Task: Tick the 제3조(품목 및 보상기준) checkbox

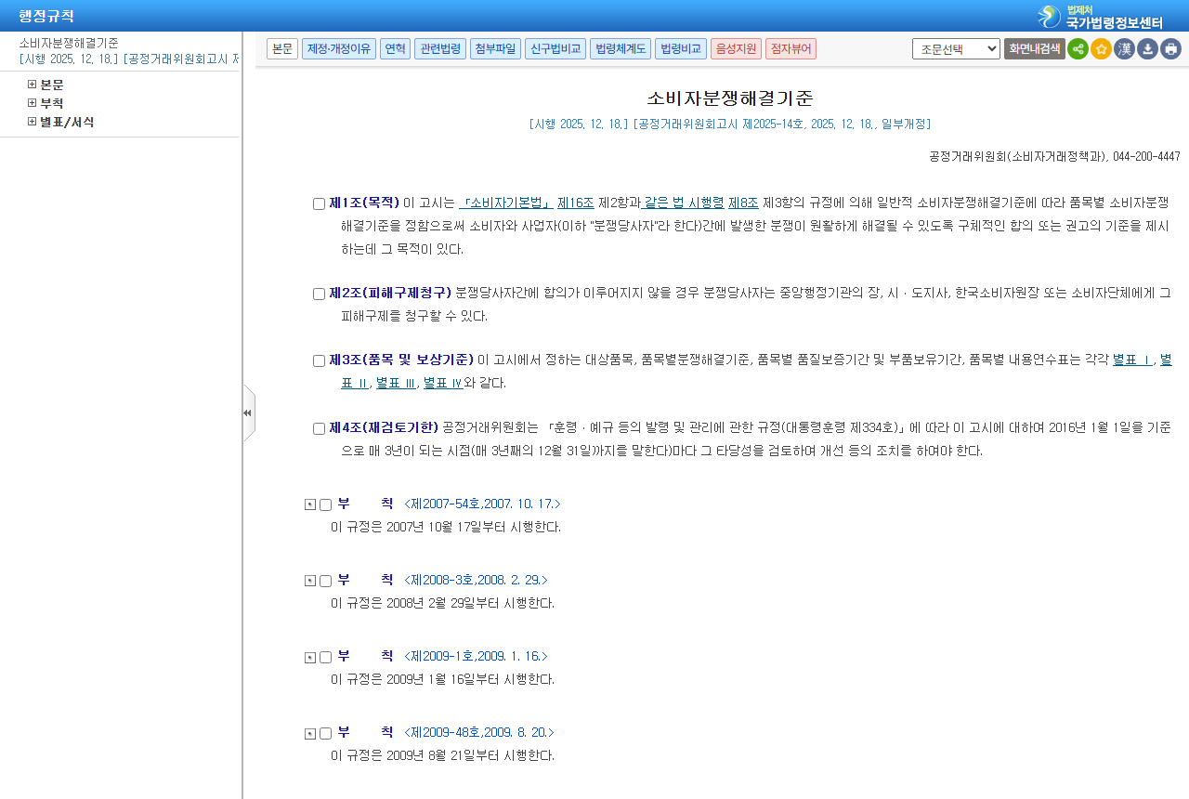Action: pyautogui.click(x=319, y=360)
